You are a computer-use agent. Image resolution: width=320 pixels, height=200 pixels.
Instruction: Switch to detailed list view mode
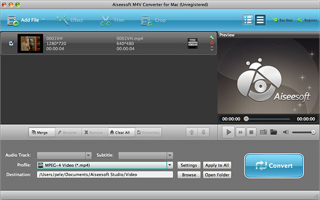click(248, 20)
